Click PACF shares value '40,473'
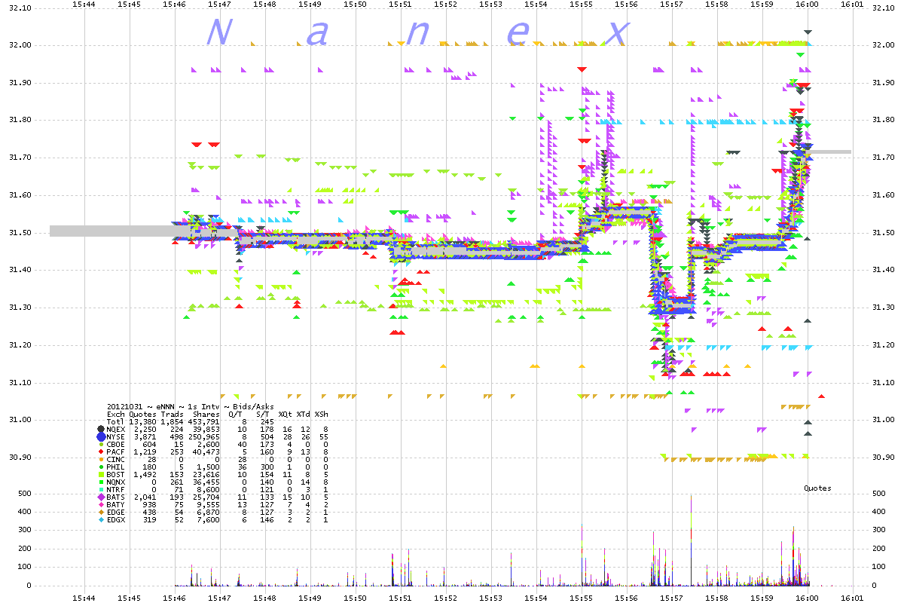This screenshot has width=904, height=603. point(208,451)
